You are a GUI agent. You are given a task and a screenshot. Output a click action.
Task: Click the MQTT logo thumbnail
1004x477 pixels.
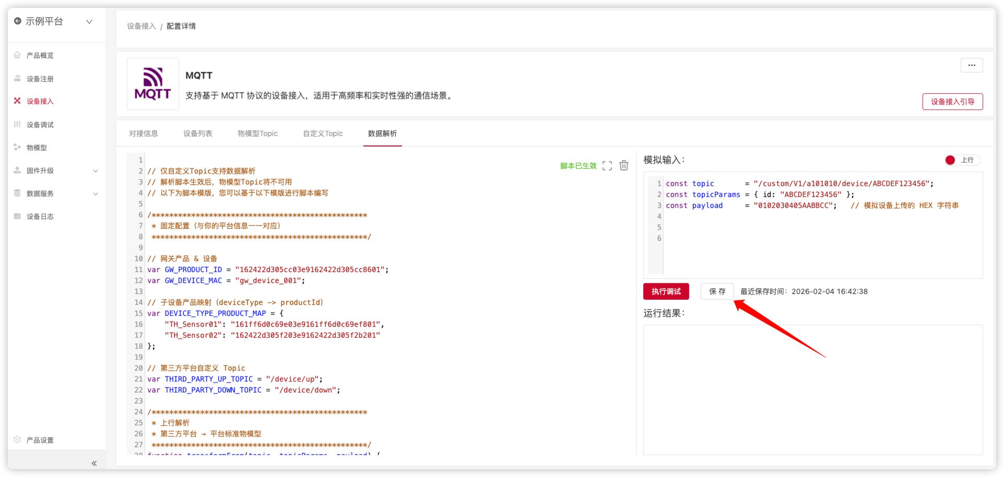153,84
